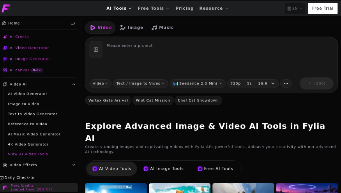Screen dimensions: 341x193
Task: Click the AI Create sparkle icon
Action: pyautogui.click(x=5, y=37)
